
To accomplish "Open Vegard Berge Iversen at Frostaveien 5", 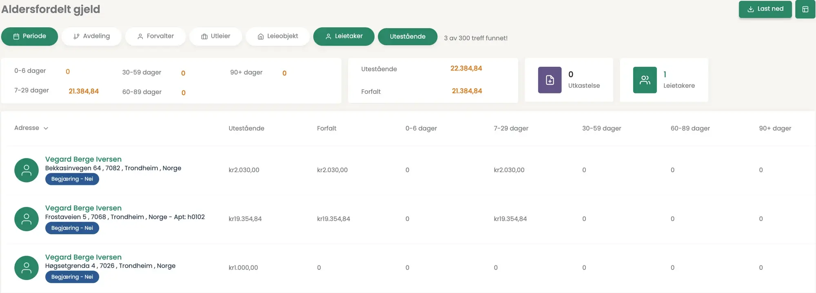I will coord(83,208).
